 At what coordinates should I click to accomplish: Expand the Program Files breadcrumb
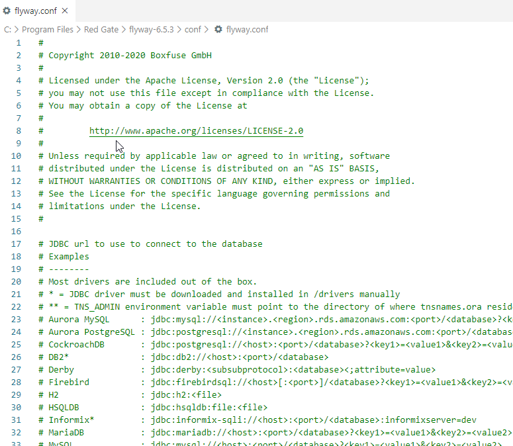coord(47,30)
